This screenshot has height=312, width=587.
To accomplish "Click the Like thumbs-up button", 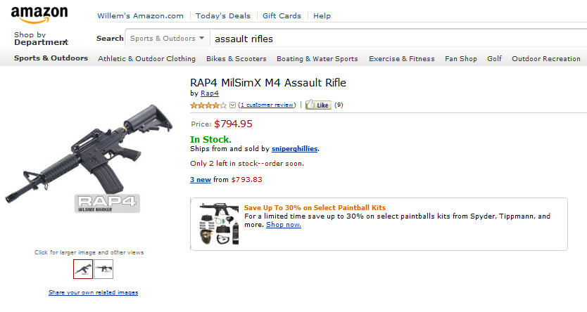I will (318, 105).
